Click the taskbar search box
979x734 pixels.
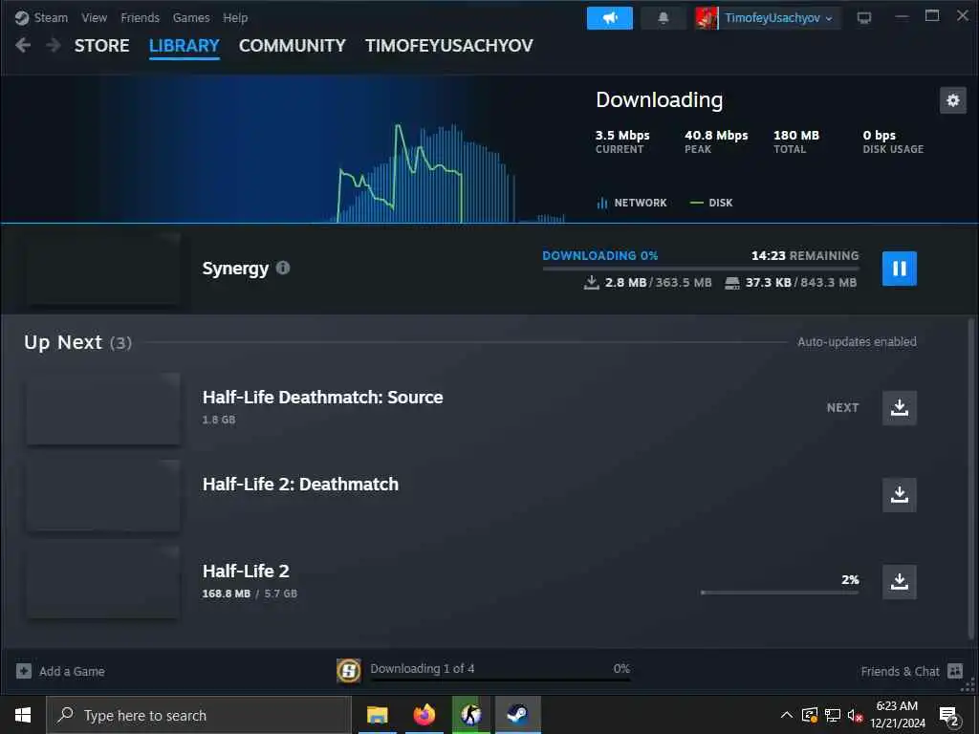[x=199, y=715]
